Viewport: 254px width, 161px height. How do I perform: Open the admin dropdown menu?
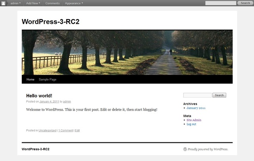(x=15, y=3)
